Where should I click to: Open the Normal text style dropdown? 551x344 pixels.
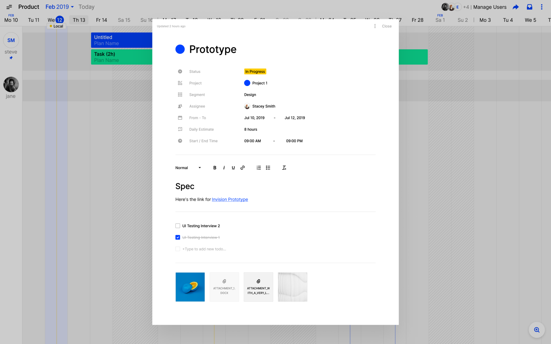click(x=188, y=168)
